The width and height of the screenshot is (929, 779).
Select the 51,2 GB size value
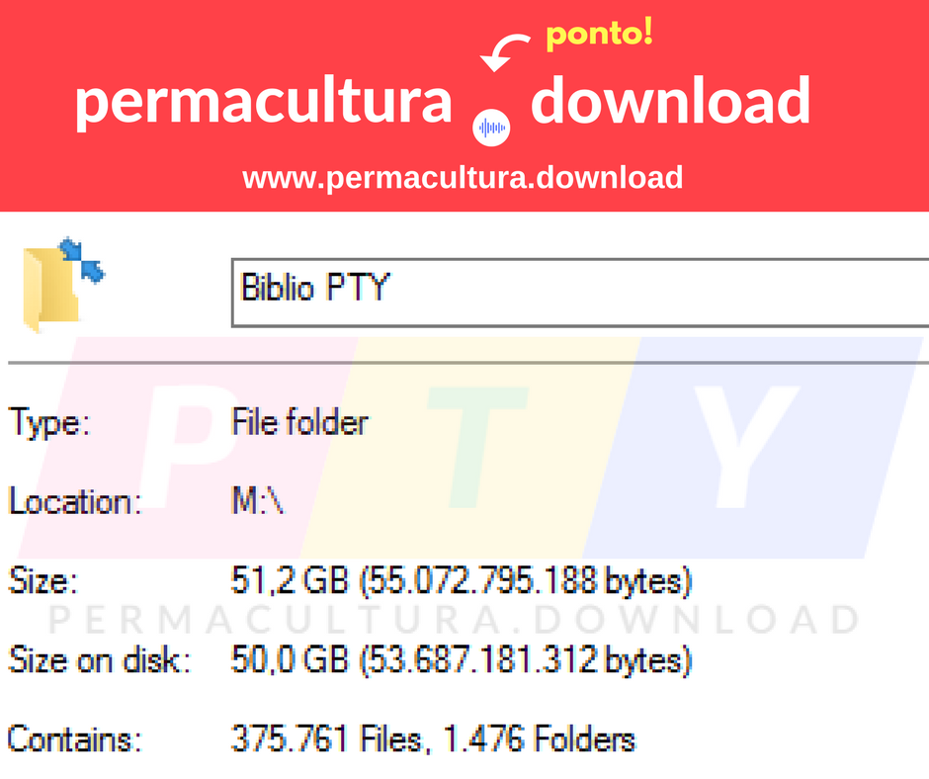(x=461, y=581)
